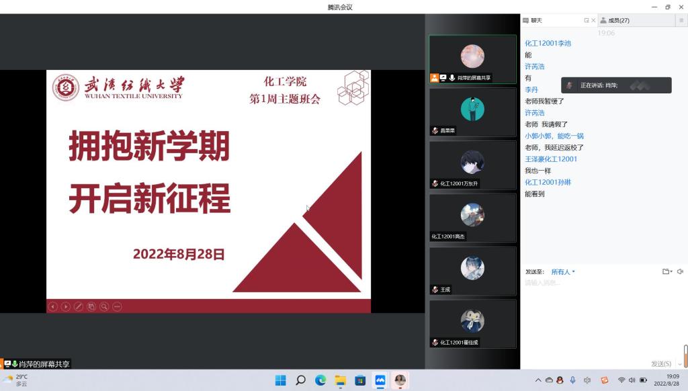This screenshot has height=391, width=688.
Task: Switch to the 成员(27) members tab
Action: [618, 20]
